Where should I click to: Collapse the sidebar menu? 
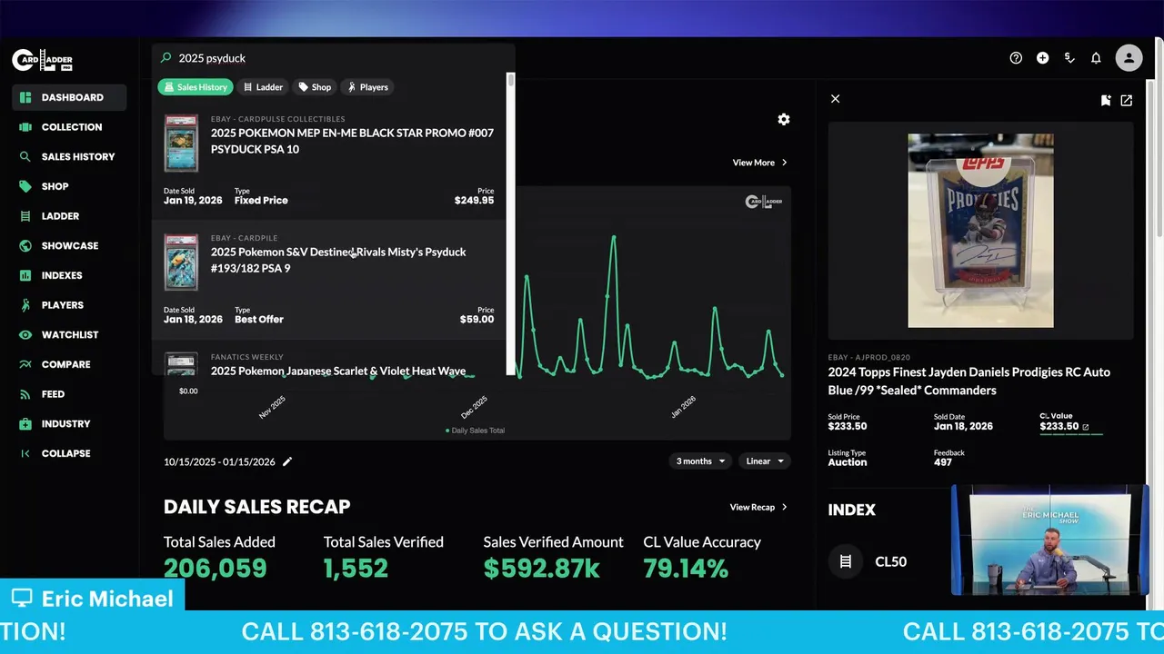(56, 453)
